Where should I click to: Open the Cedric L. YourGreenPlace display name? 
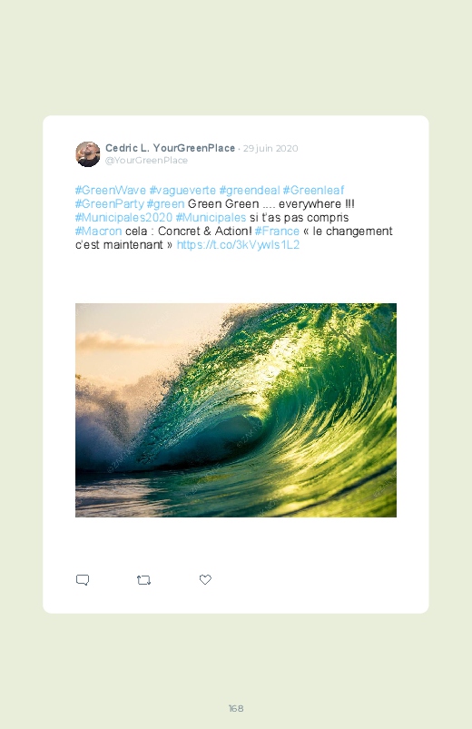click(170, 148)
